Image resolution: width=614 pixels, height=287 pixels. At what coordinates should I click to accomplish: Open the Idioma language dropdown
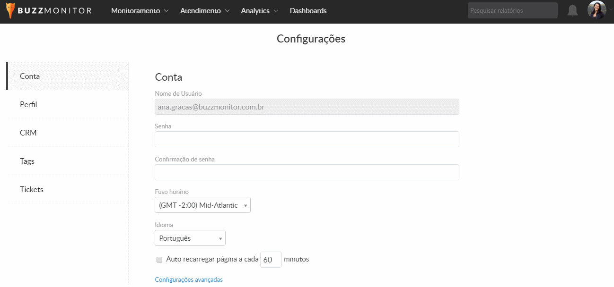(190, 238)
